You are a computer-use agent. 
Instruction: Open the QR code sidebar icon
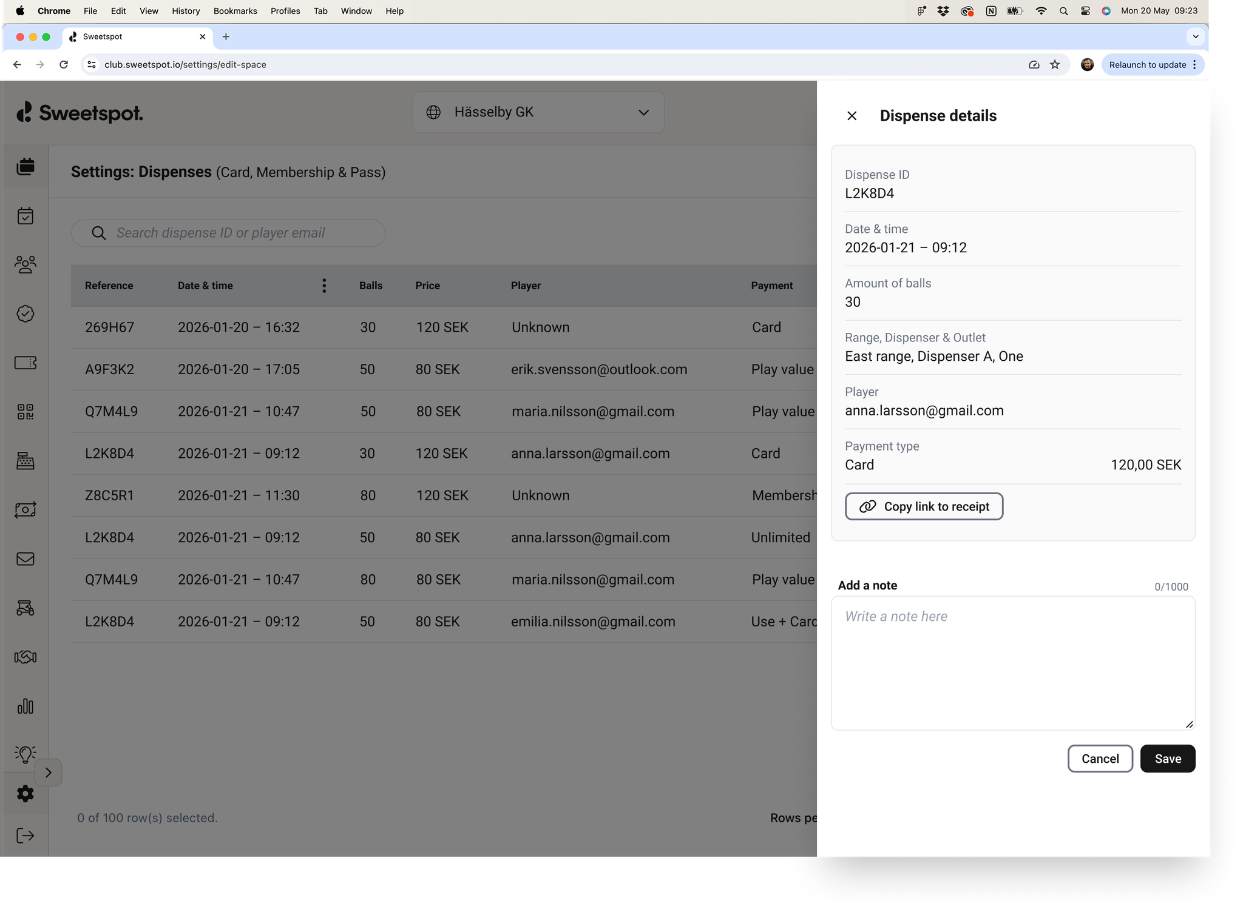[25, 412]
